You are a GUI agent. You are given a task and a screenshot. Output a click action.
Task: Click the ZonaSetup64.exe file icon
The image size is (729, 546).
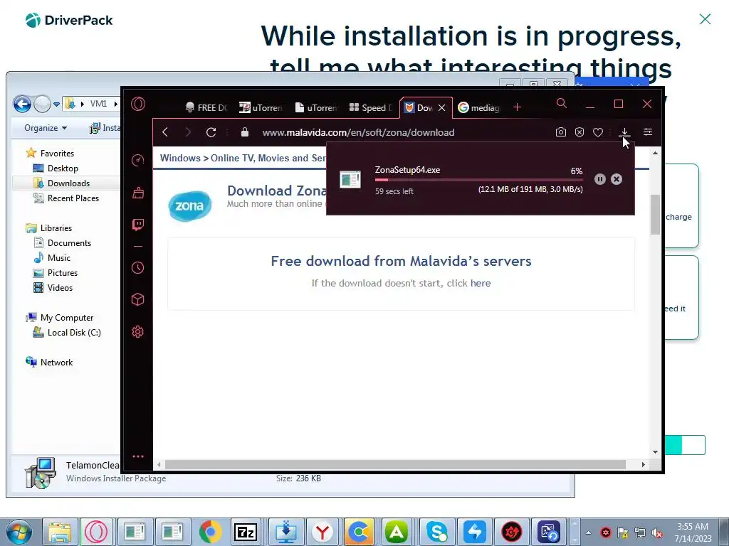pyautogui.click(x=350, y=179)
